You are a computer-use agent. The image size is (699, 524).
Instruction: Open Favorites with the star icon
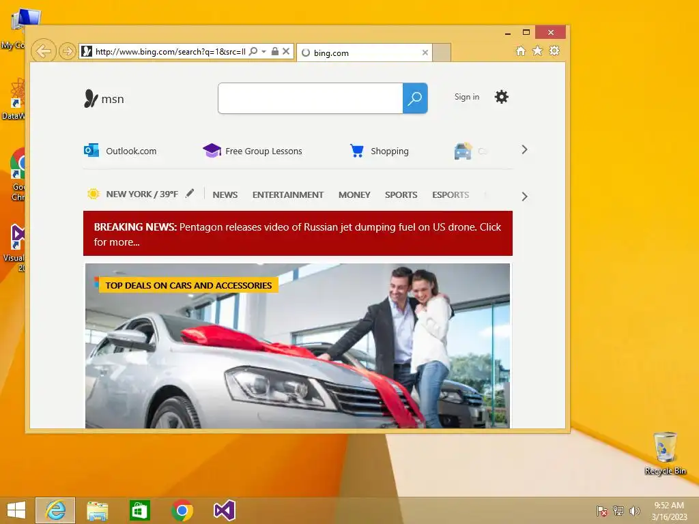pos(538,50)
